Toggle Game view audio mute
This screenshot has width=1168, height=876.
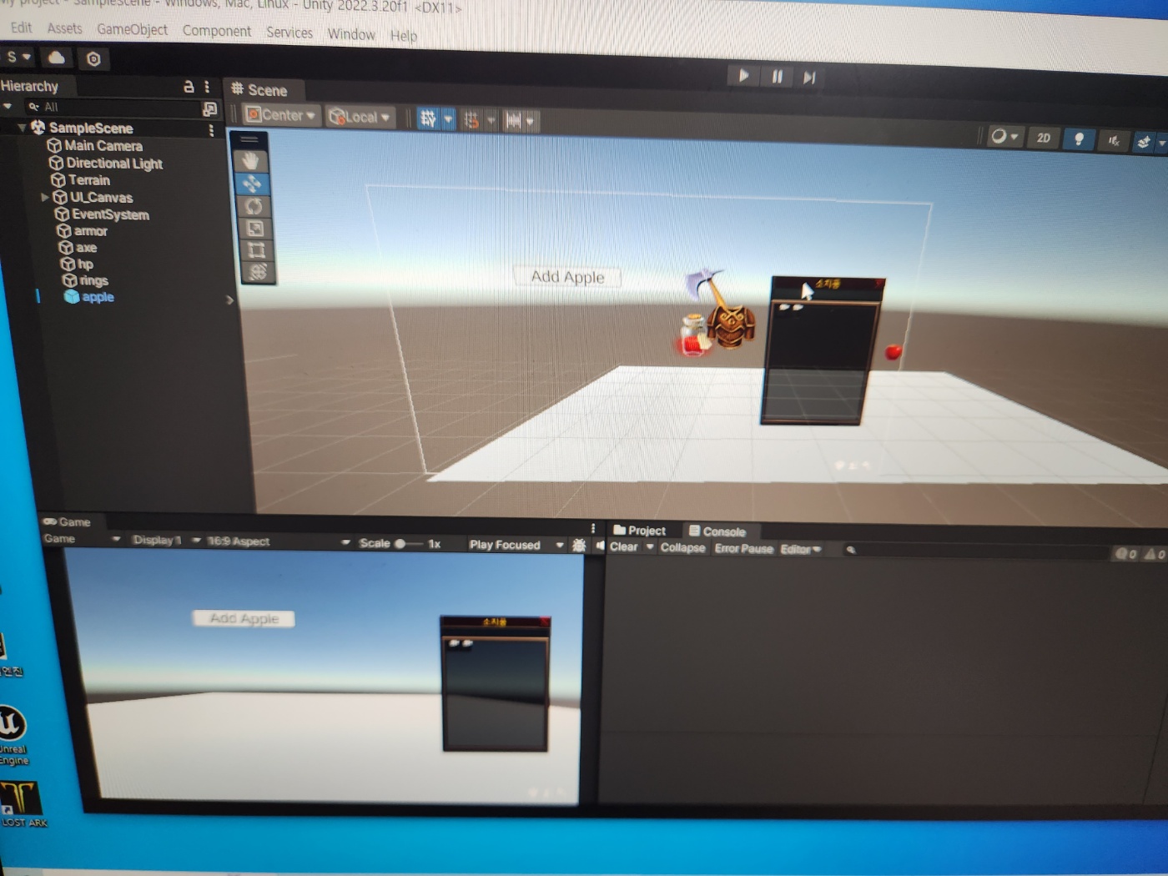[x=600, y=546]
